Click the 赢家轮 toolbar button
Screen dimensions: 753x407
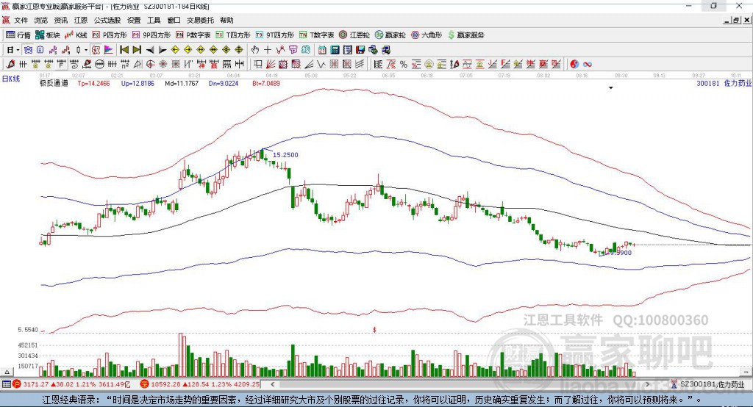point(390,35)
